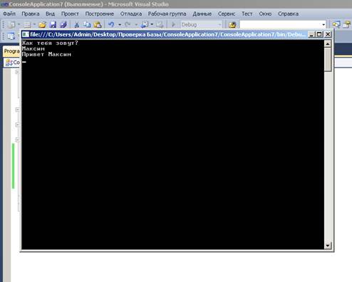Close the console window

(x=328, y=34)
